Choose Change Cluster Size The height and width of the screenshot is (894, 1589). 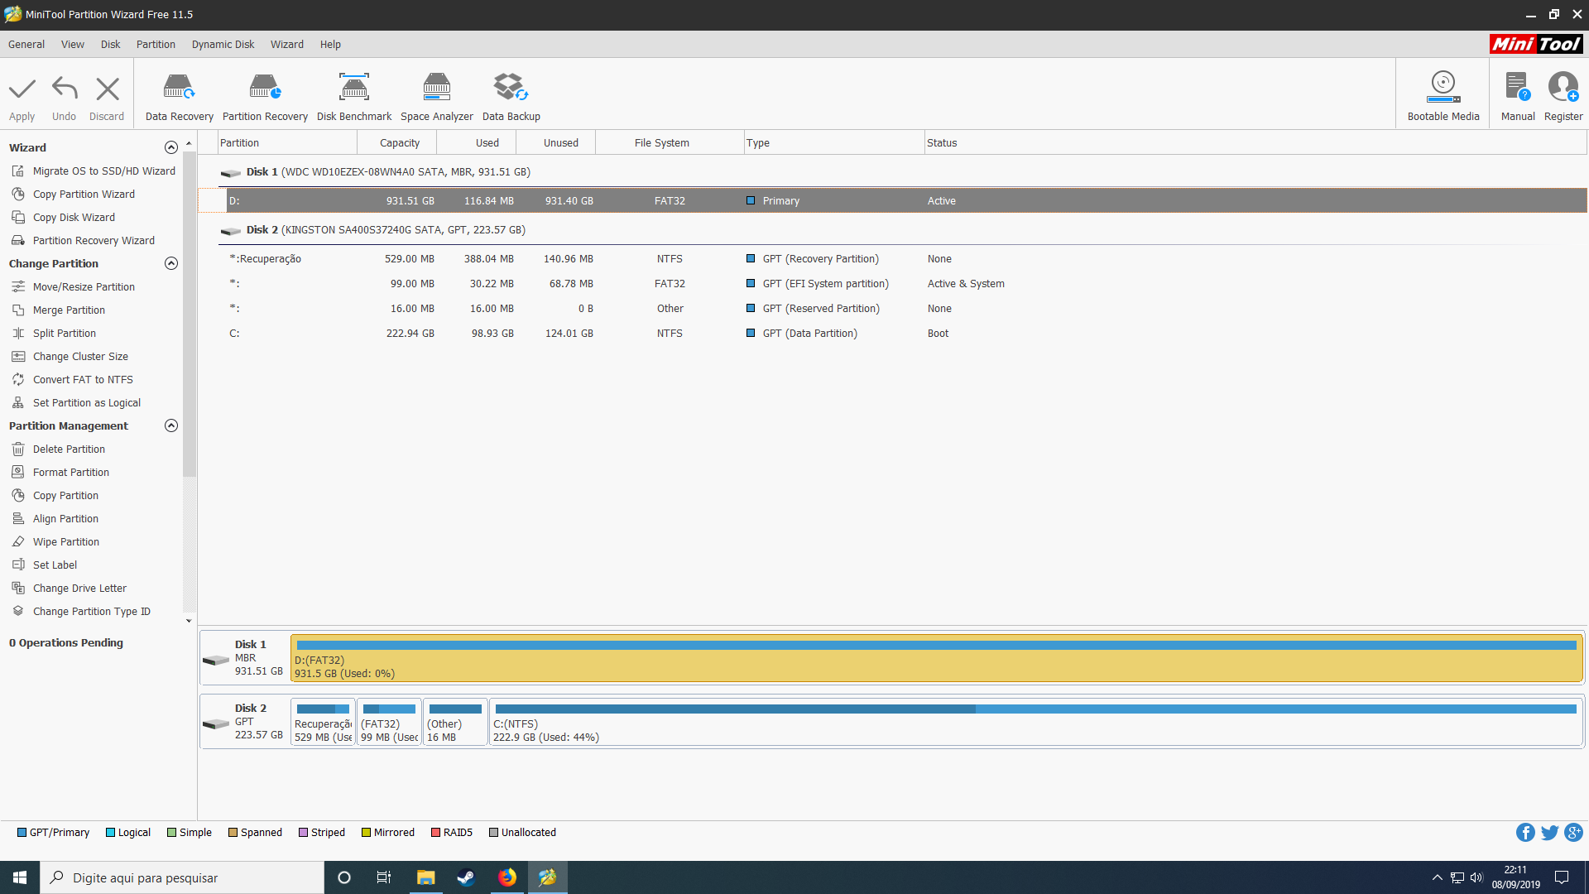70,357
